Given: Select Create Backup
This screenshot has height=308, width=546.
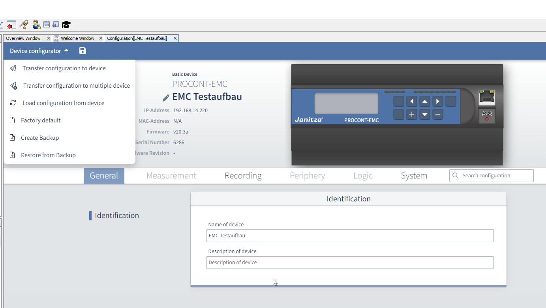Looking at the screenshot, I should tap(40, 137).
